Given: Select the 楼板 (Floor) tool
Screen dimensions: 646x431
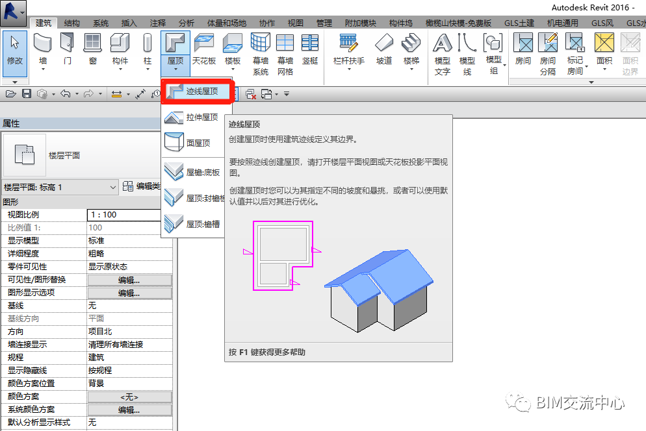Looking at the screenshot, I should 233,49.
